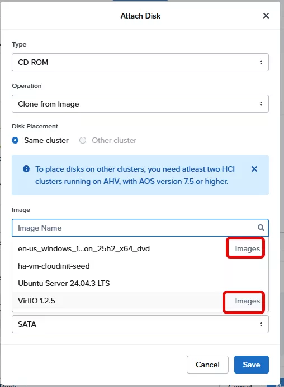Viewport: 284px width, 387px height.
Task: Select the Same cluster radio button
Action: pyautogui.click(x=15, y=140)
